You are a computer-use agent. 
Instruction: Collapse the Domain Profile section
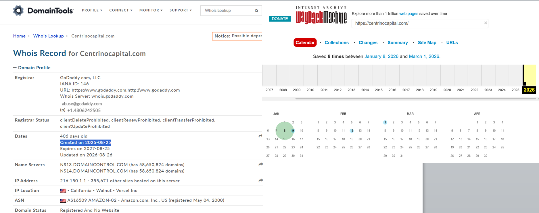point(15,67)
